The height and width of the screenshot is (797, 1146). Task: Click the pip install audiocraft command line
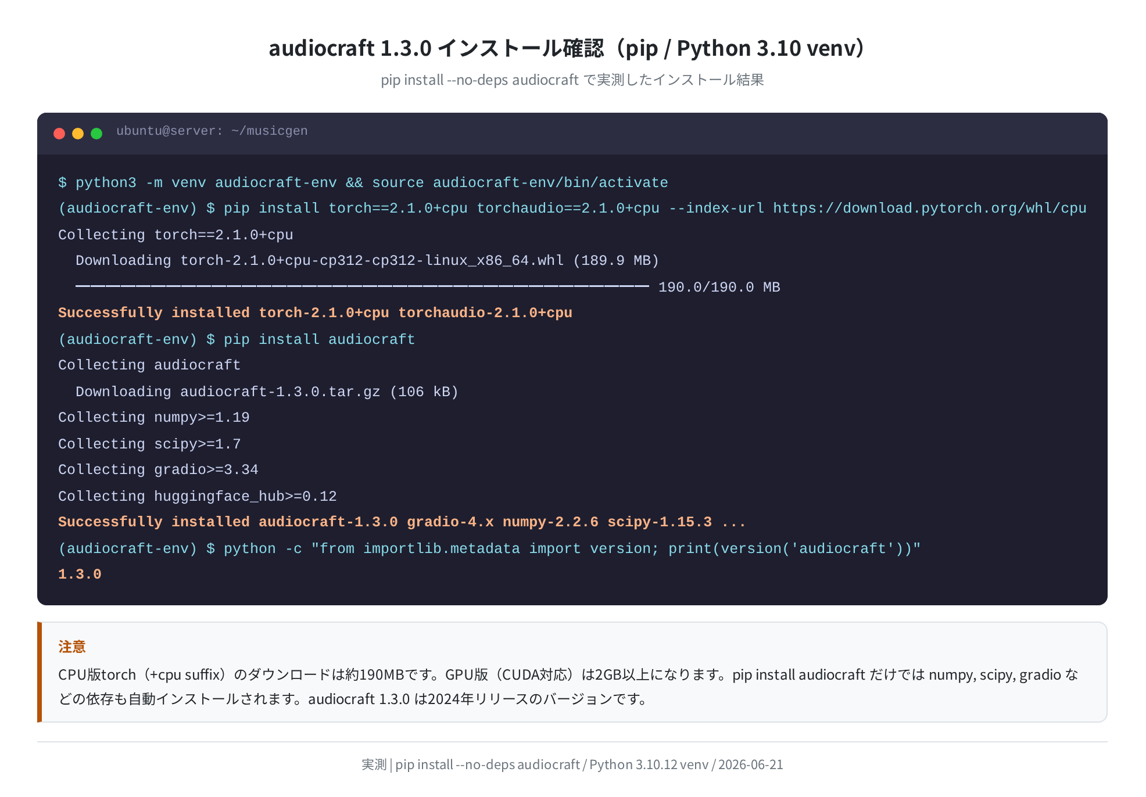[x=237, y=340]
